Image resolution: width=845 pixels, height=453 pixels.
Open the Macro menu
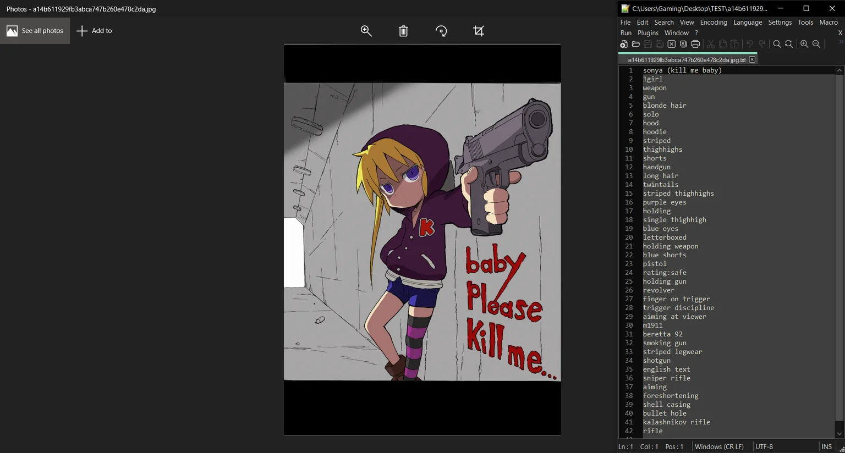coord(828,23)
